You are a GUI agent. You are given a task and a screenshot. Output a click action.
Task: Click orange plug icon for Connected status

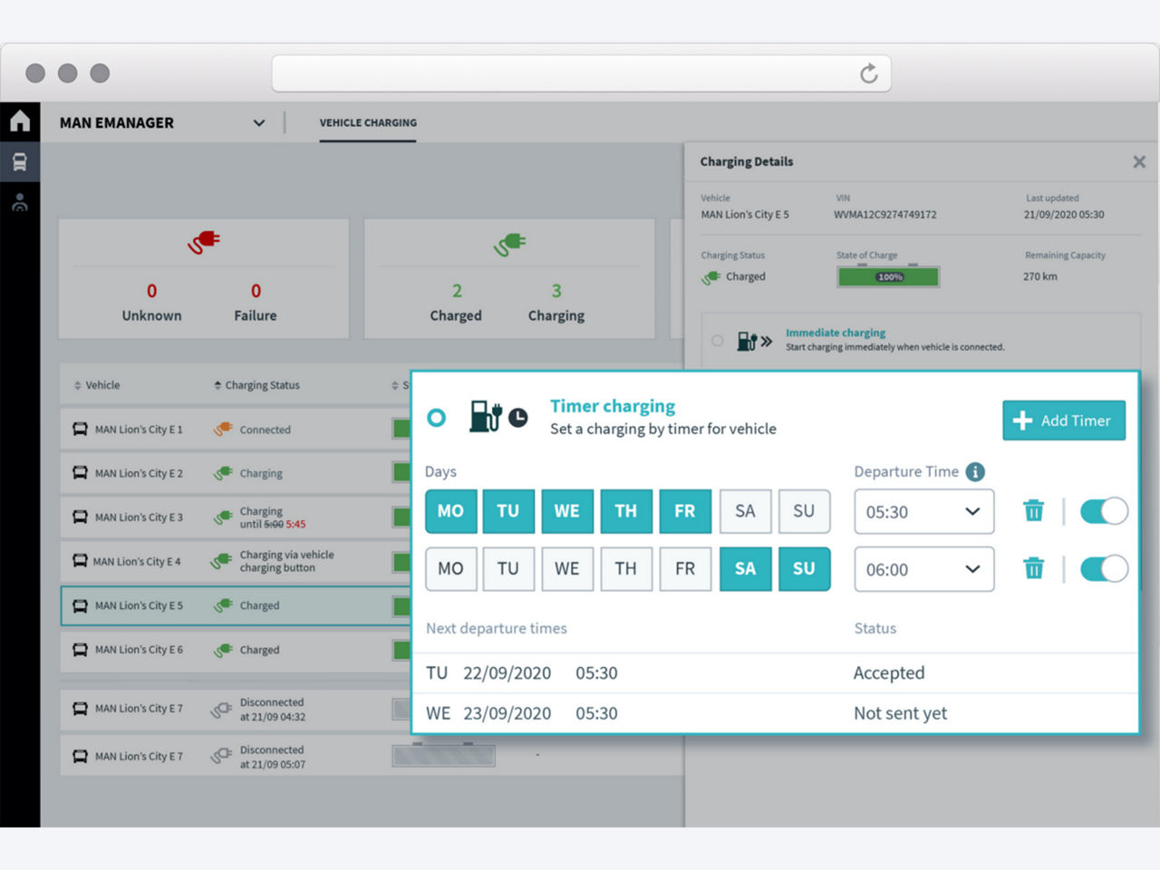click(223, 429)
